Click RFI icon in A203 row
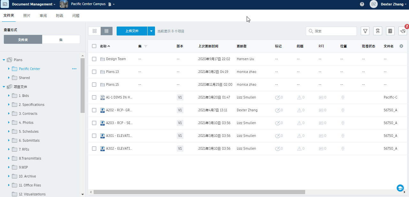Viewport: 409px width, 197px height. coord(321,123)
